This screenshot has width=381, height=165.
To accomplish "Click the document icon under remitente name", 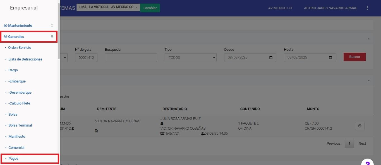I will tap(97, 131).
